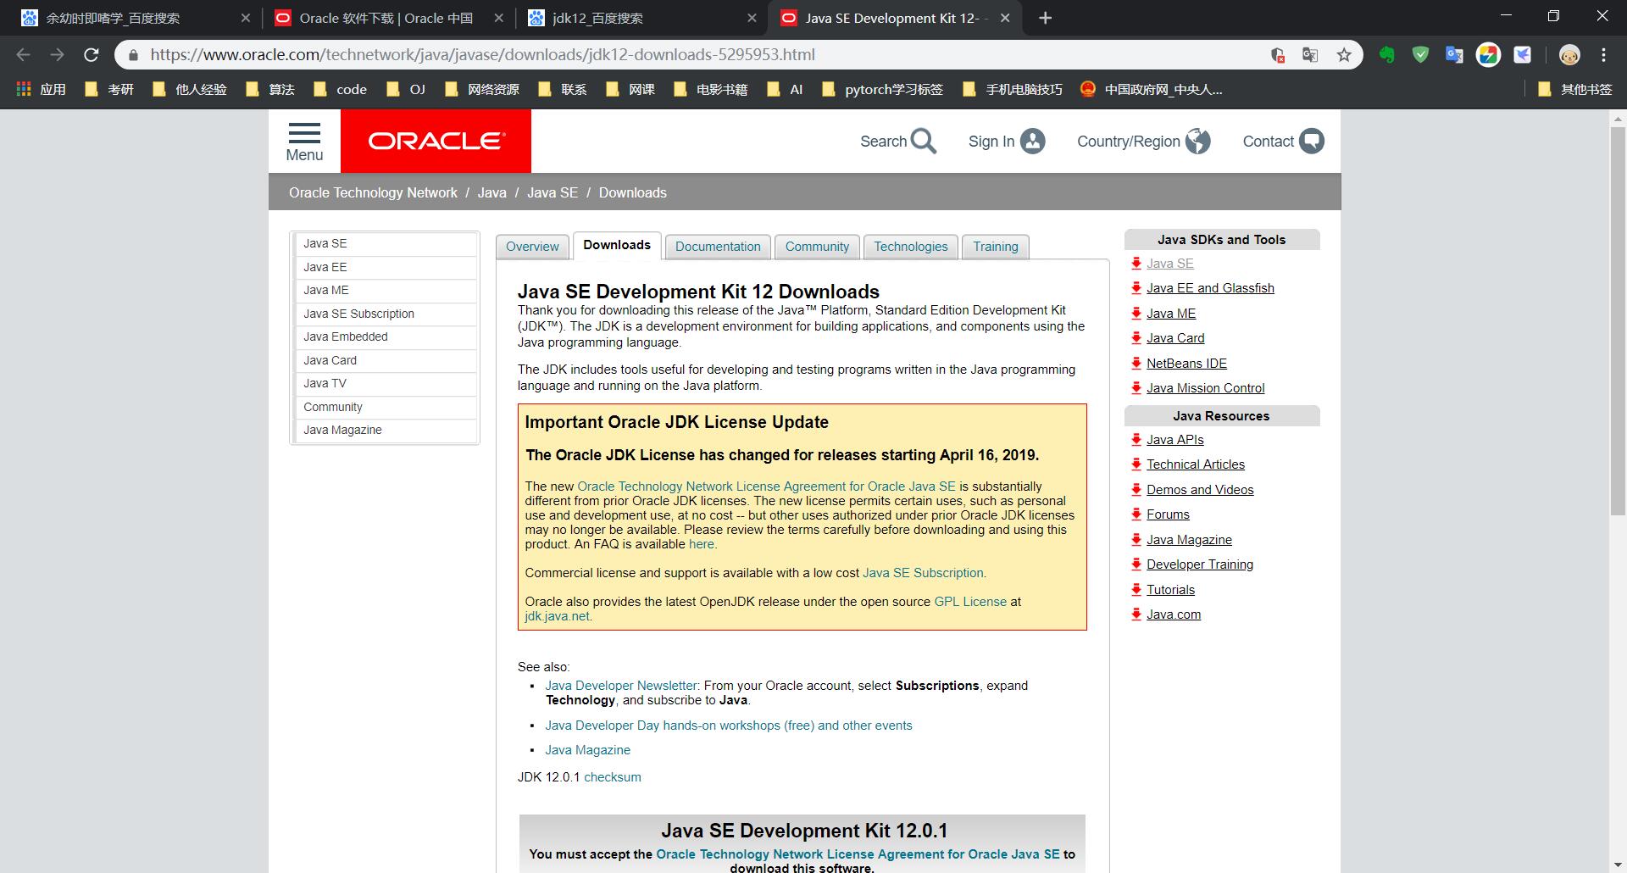
Task: Open the Oracle hamburger Menu icon
Action: point(304,133)
